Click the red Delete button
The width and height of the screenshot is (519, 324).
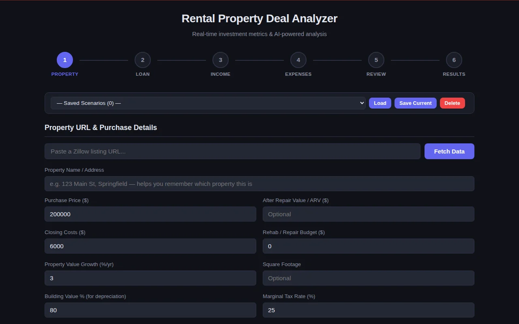(453, 103)
